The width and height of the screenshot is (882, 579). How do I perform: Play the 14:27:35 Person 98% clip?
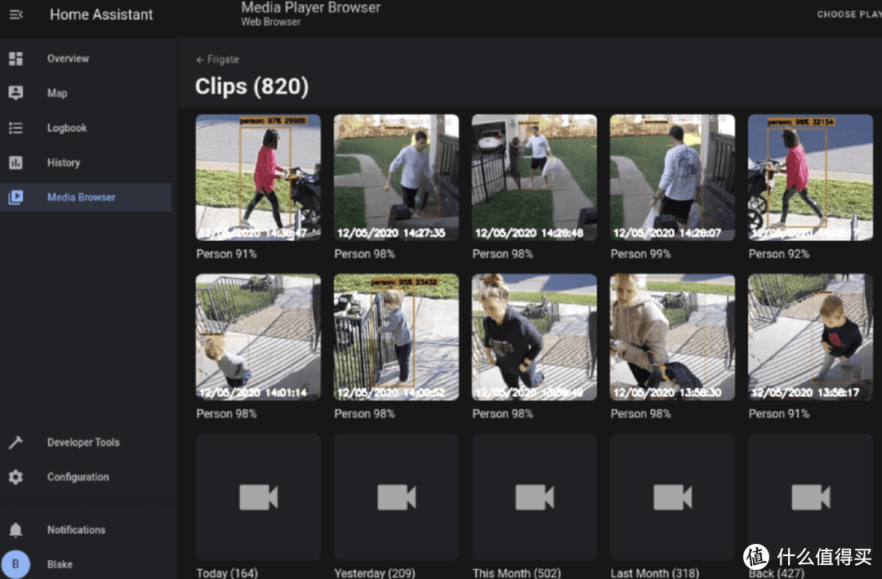click(396, 177)
